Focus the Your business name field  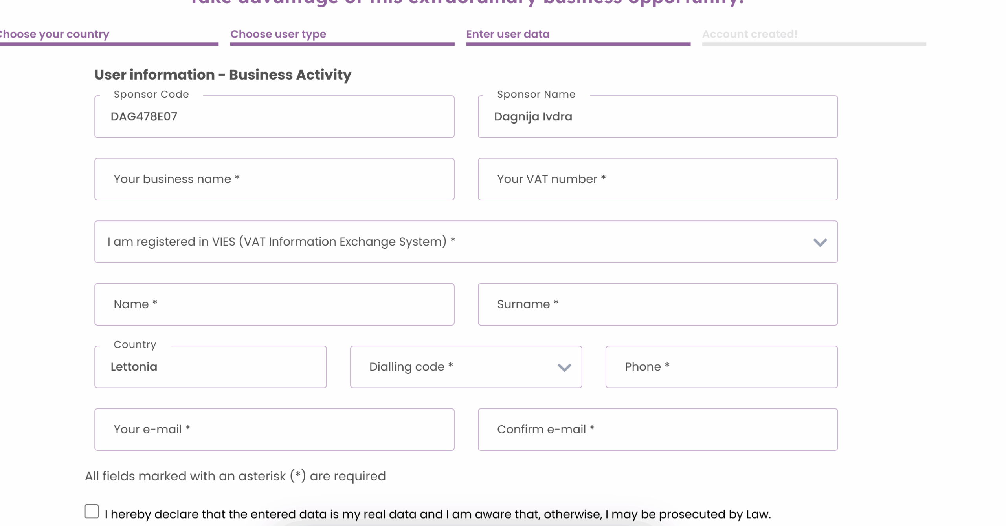point(274,179)
